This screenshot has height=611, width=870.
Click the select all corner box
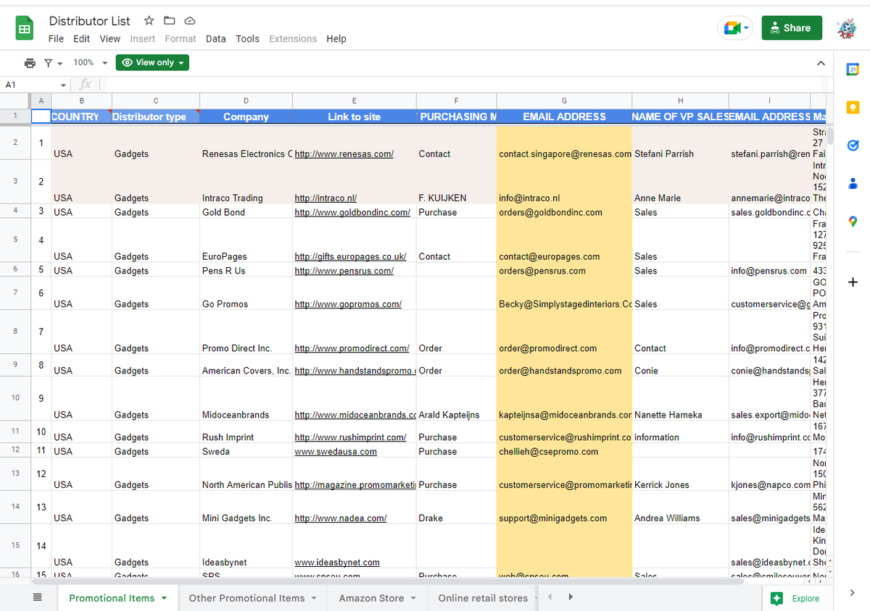(x=15, y=101)
